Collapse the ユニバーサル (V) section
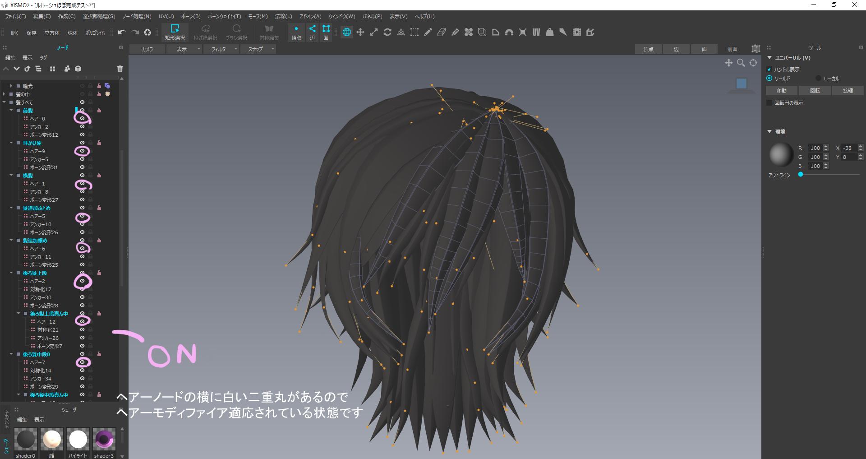Screen dimensions: 866x459 [x=770, y=58]
